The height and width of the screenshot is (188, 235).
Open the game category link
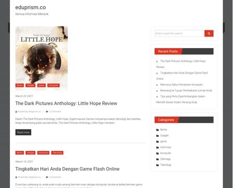point(163,142)
